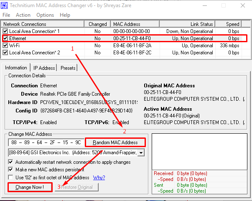The image size is (252, 201).
Task: Select Local Area Connection* 1 row name
Action: pyautogui.click(x=34, y=31)
